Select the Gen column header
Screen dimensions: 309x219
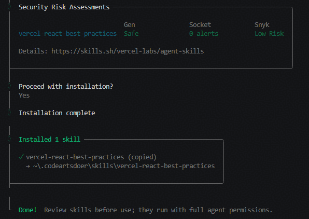click(x=129, y=25)
